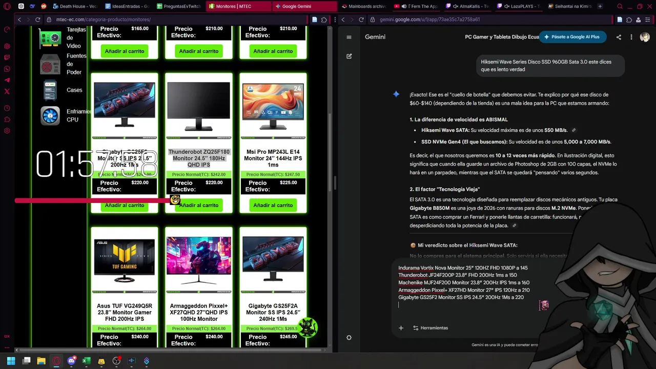Open X (Twitter) in Opera sidebar
Screen dimensions: 656x369
click(7, 91)
